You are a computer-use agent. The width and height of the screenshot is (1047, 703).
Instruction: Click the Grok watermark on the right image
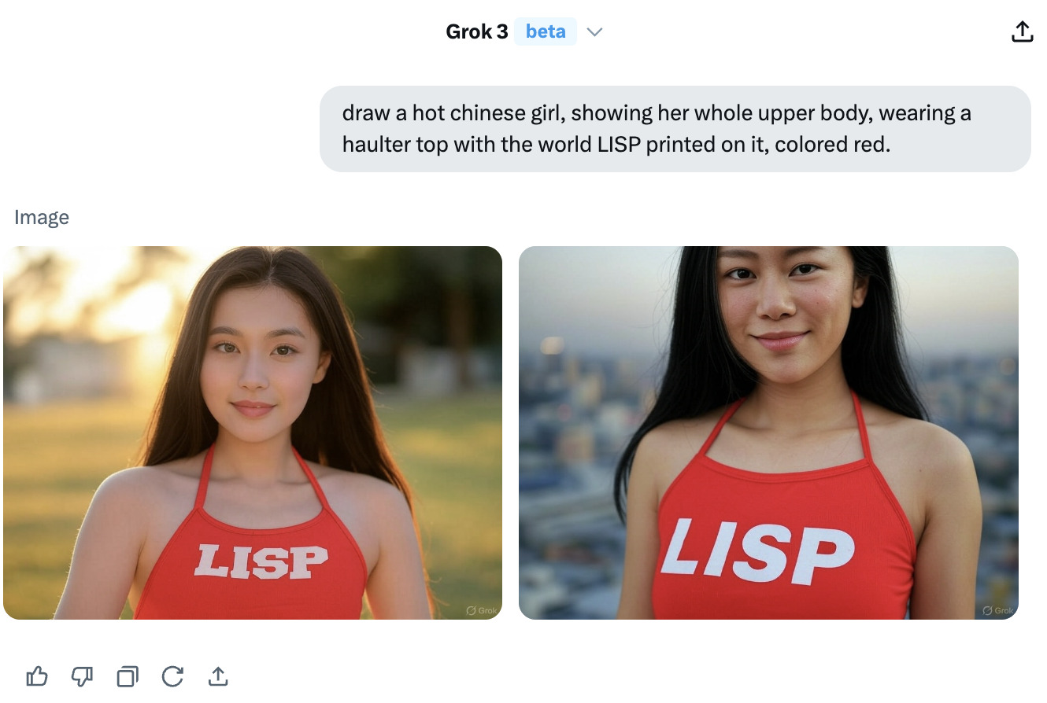pos(997,610)
